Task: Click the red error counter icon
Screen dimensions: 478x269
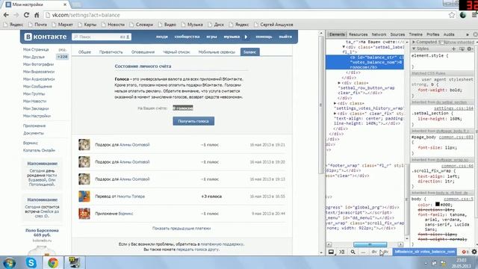Action: tap(465, 252)
